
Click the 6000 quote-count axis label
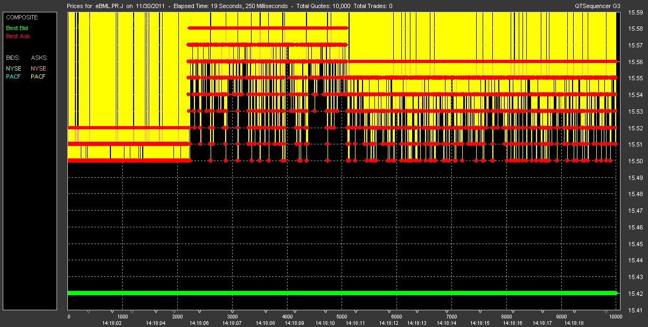click(396, 317)
